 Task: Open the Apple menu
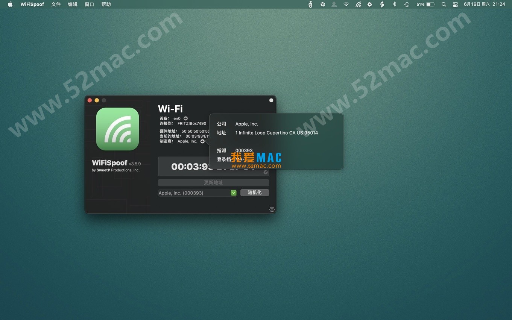(x=10, y=5)
